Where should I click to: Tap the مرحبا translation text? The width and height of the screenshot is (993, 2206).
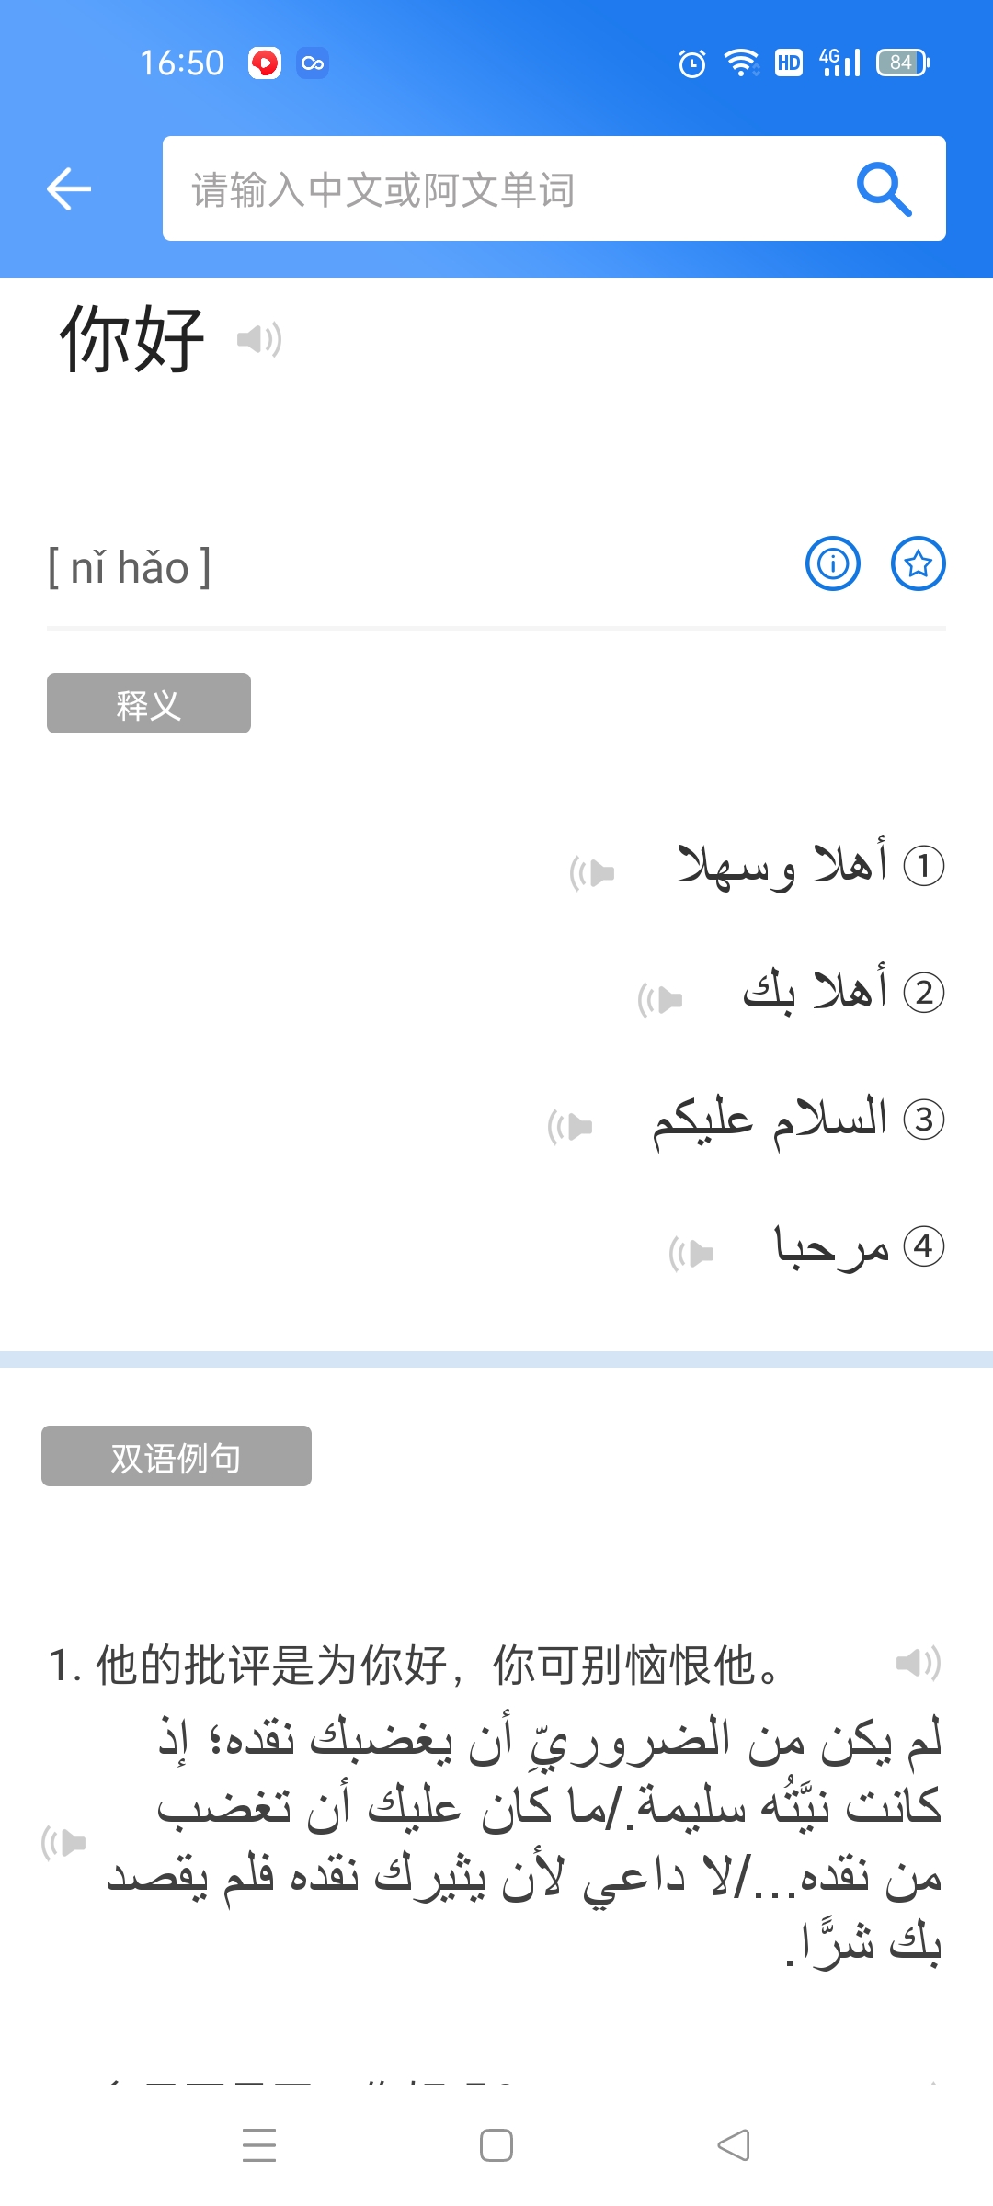coord(832,1247)
